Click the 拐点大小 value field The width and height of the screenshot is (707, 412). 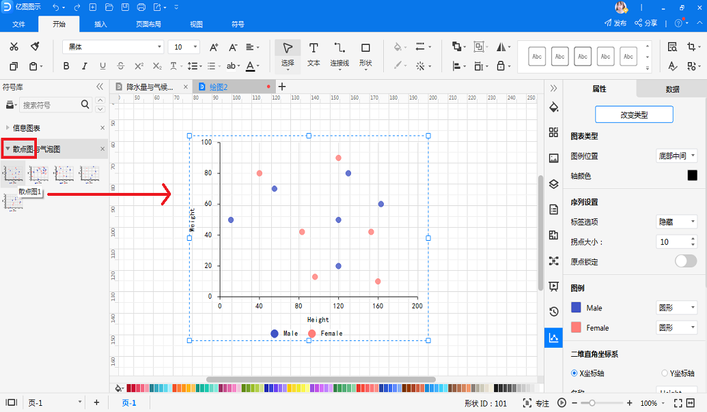tap(673, 241)
